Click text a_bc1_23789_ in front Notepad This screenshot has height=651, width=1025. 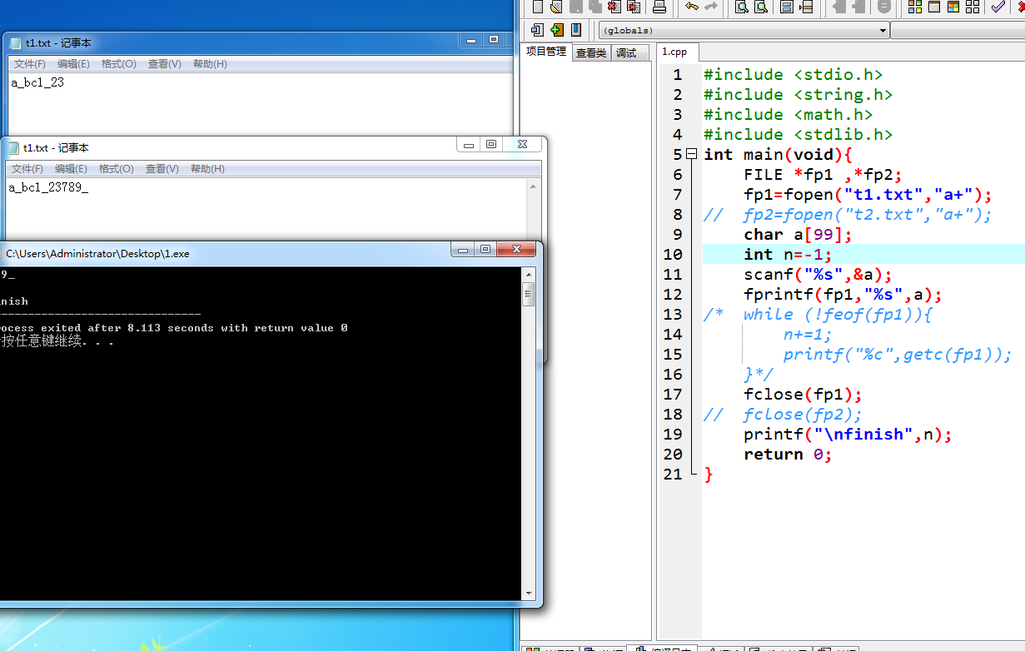48,187
